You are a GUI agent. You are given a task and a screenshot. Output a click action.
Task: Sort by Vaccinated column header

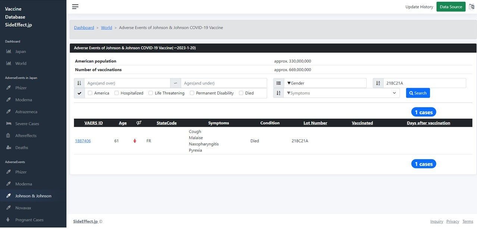(x=362, y=123)
